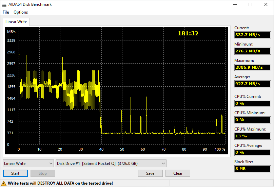The height and width of the screenshot is (187, 274).
Task: Clear the benchmark graph
Action: [178, 173]
